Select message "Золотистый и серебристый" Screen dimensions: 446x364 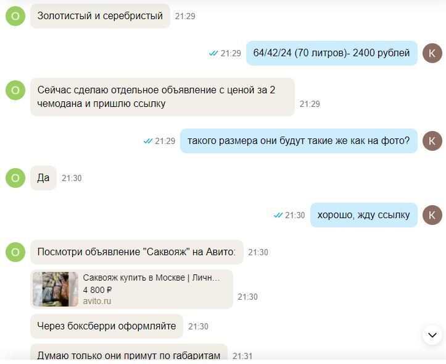point(100,16)
